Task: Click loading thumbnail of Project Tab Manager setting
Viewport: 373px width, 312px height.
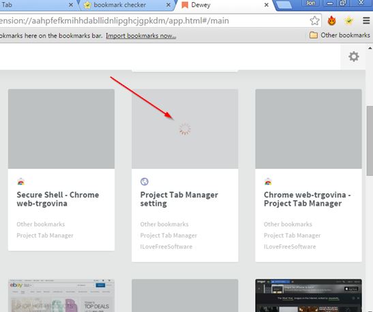Action: (185, 129)
